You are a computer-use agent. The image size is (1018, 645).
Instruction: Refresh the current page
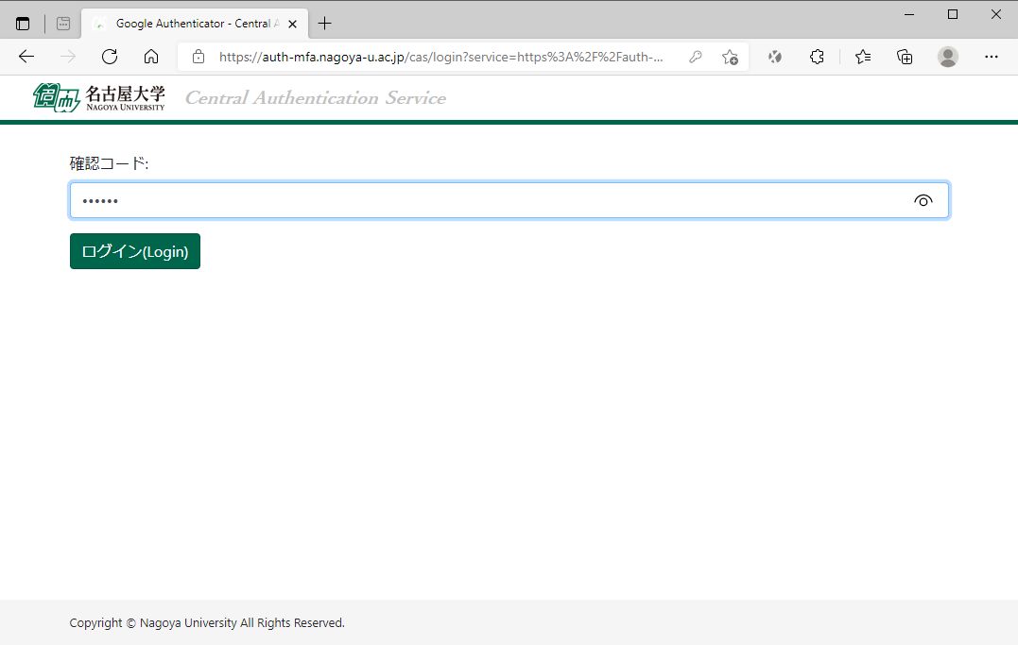coord(109,57)
